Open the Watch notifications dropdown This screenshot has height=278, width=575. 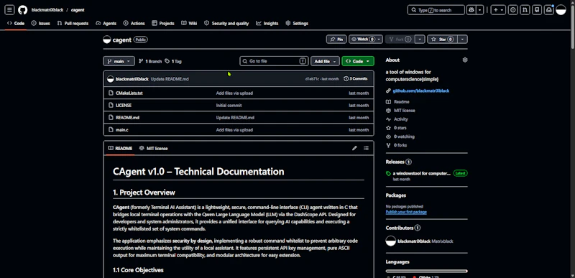(366, 40)
